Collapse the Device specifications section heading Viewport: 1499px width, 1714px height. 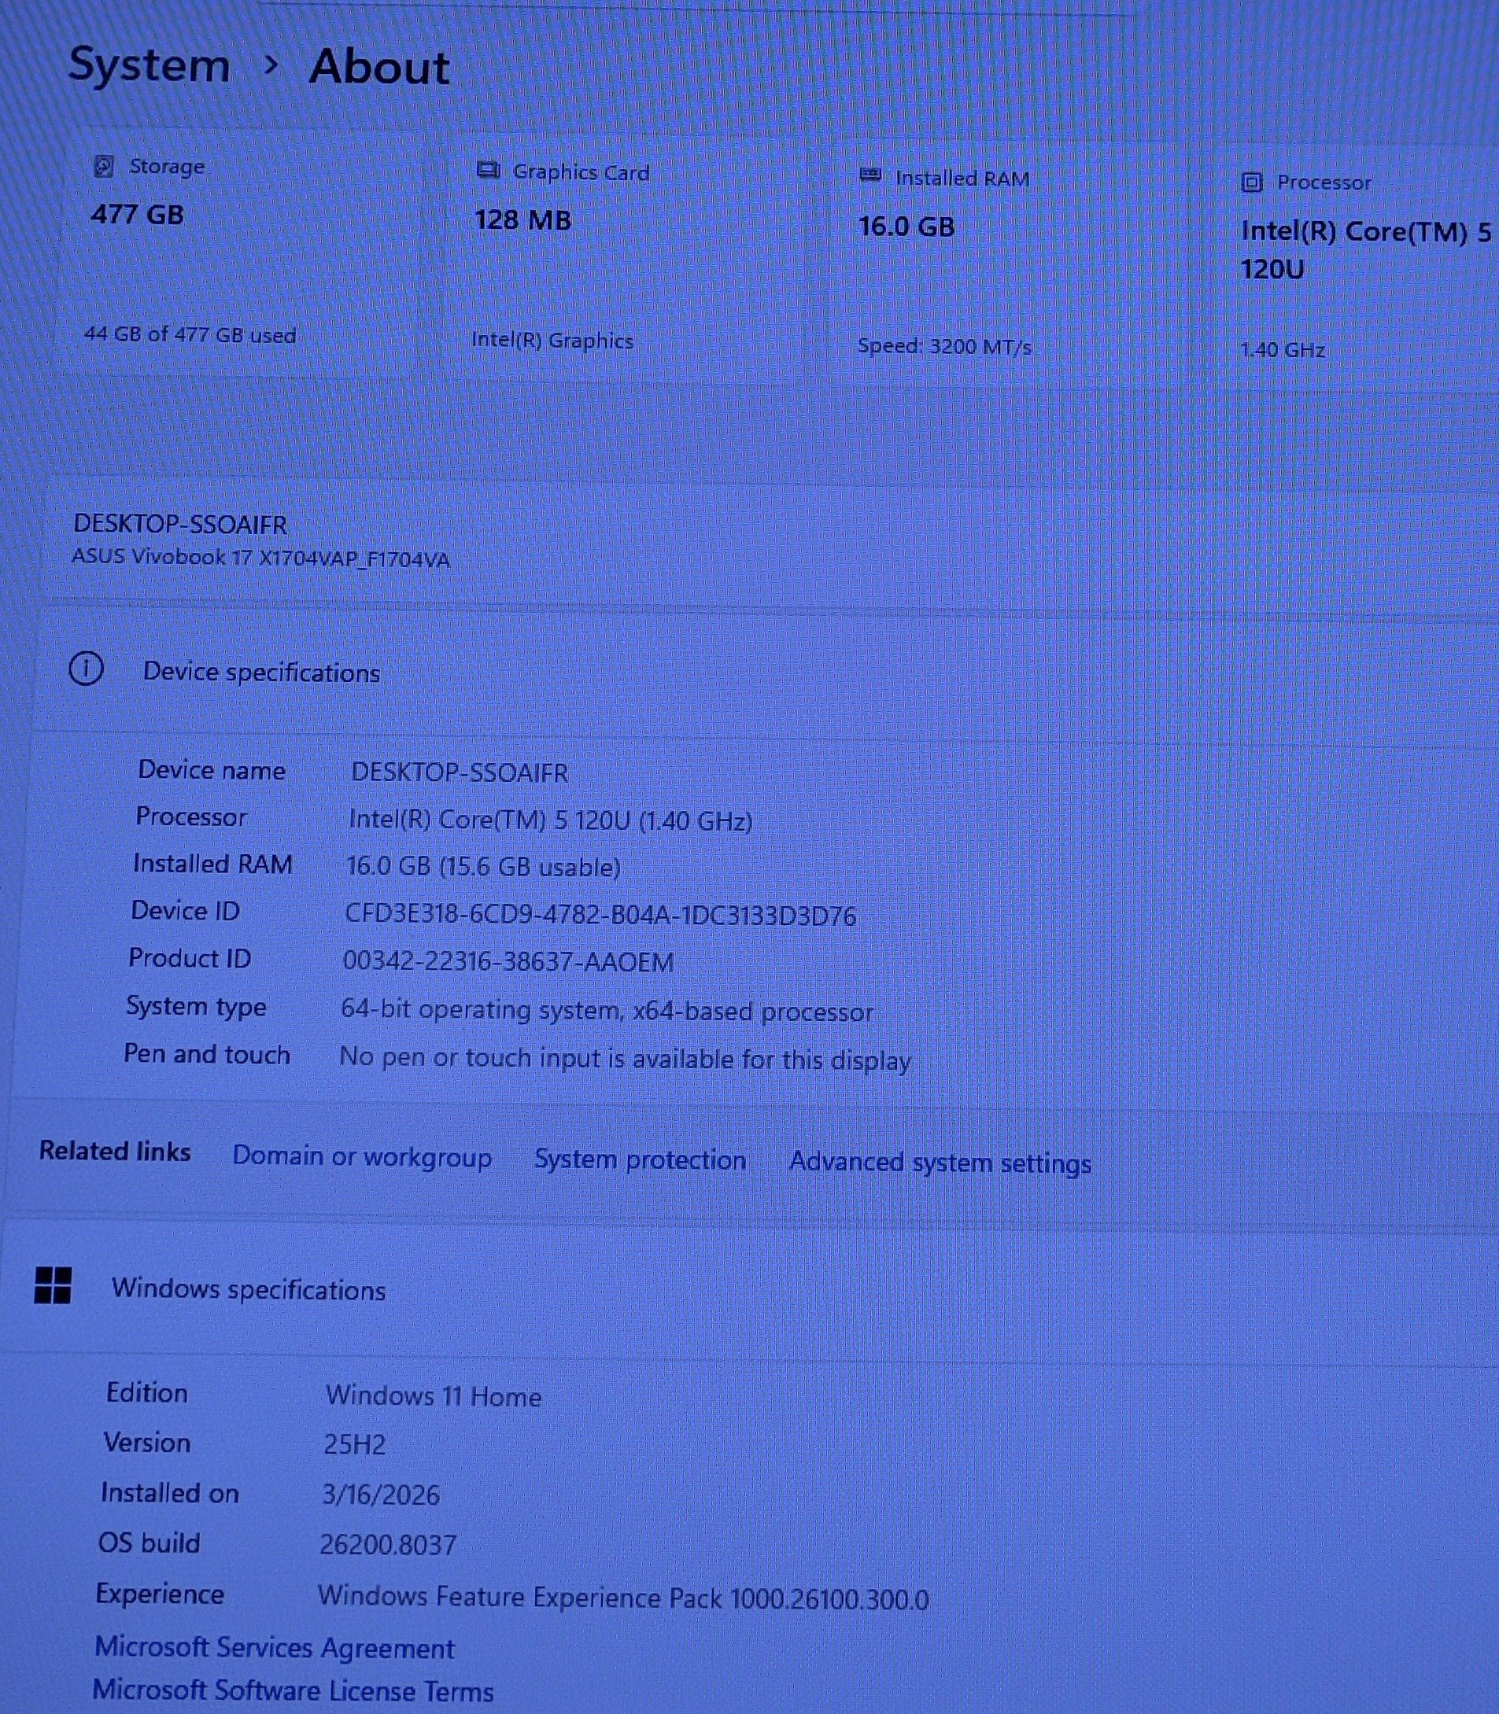click(x=261, y=673)
